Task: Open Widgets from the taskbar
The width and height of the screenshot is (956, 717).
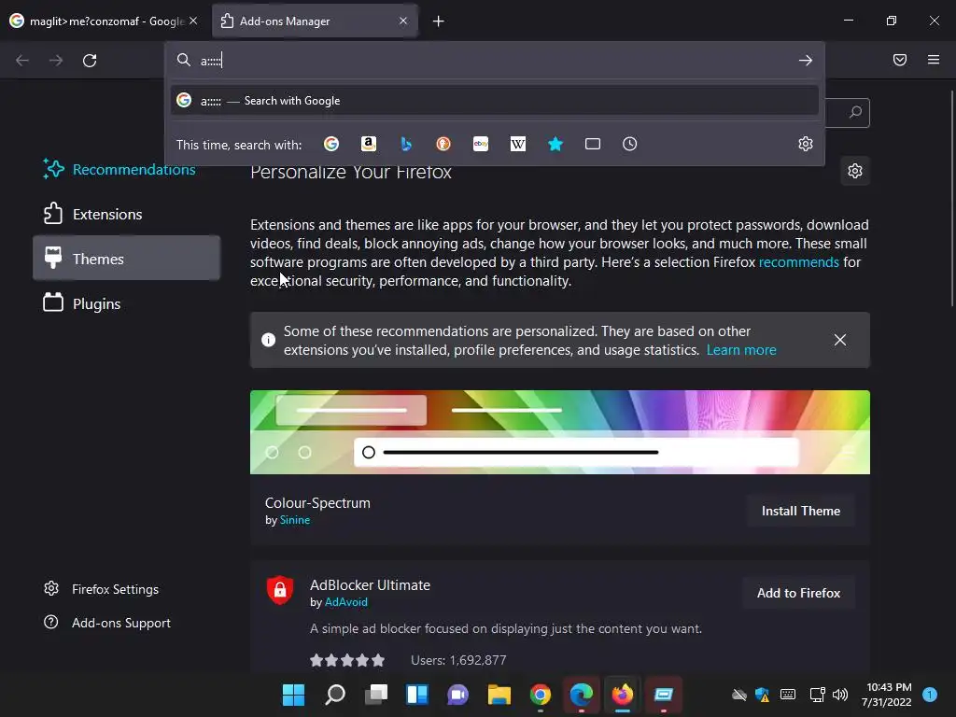Action: tap(417, 695)
